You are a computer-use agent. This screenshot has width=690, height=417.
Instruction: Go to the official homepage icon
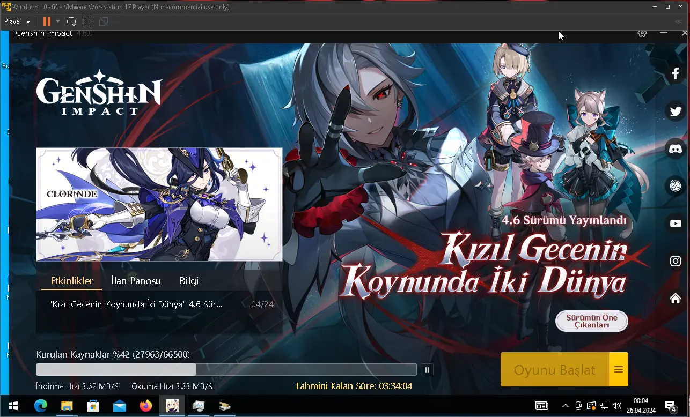[676, 298]
